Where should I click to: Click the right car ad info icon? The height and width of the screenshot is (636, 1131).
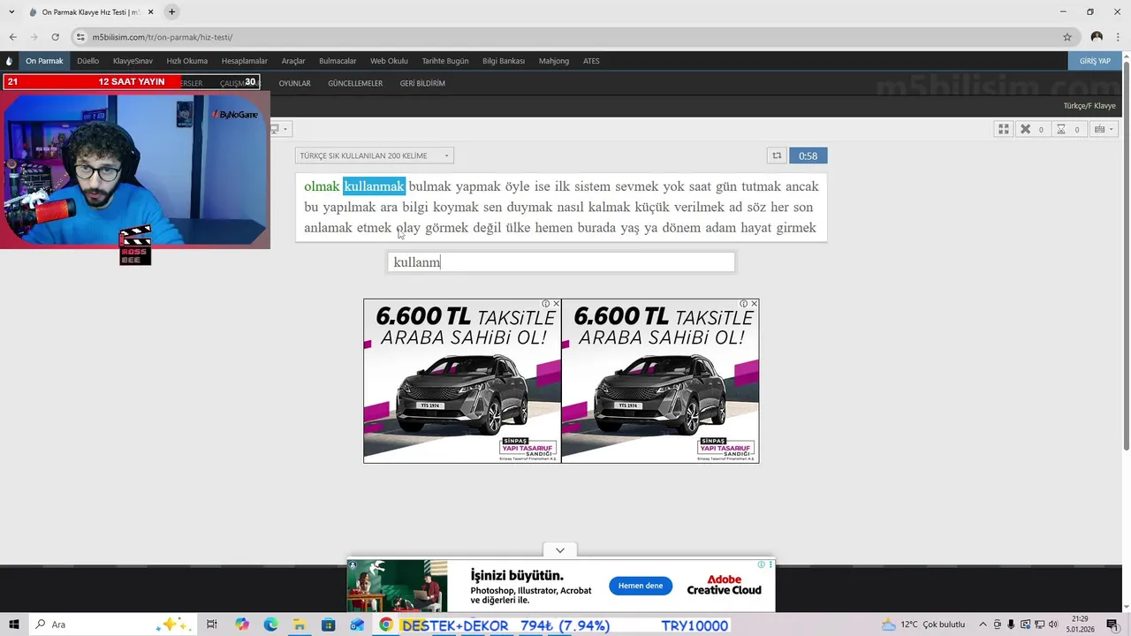(744, 304)
